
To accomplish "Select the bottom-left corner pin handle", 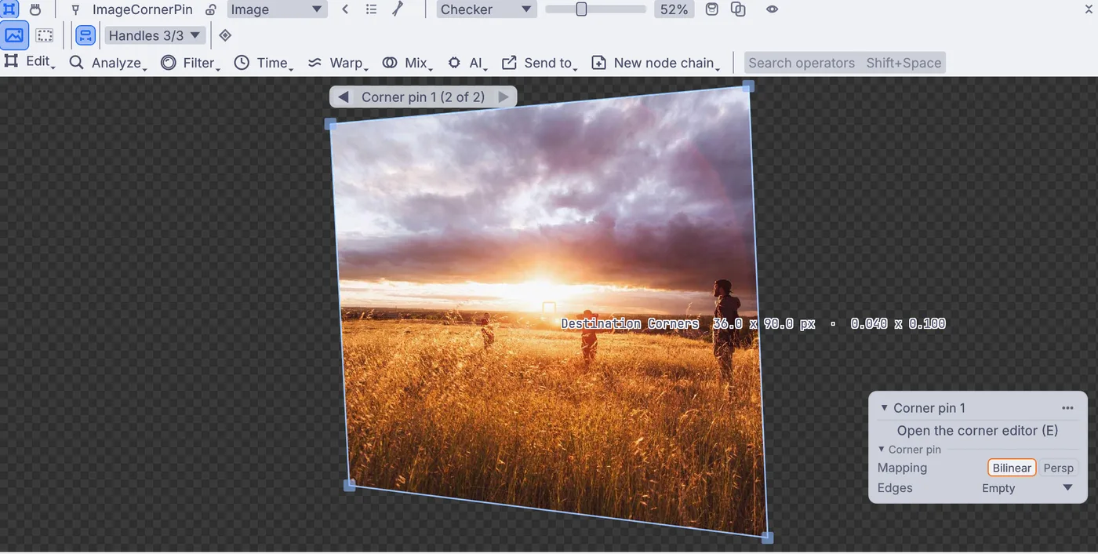I will coord(350,486).
